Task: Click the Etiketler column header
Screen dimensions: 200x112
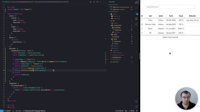Action: (x=192, y=16)
